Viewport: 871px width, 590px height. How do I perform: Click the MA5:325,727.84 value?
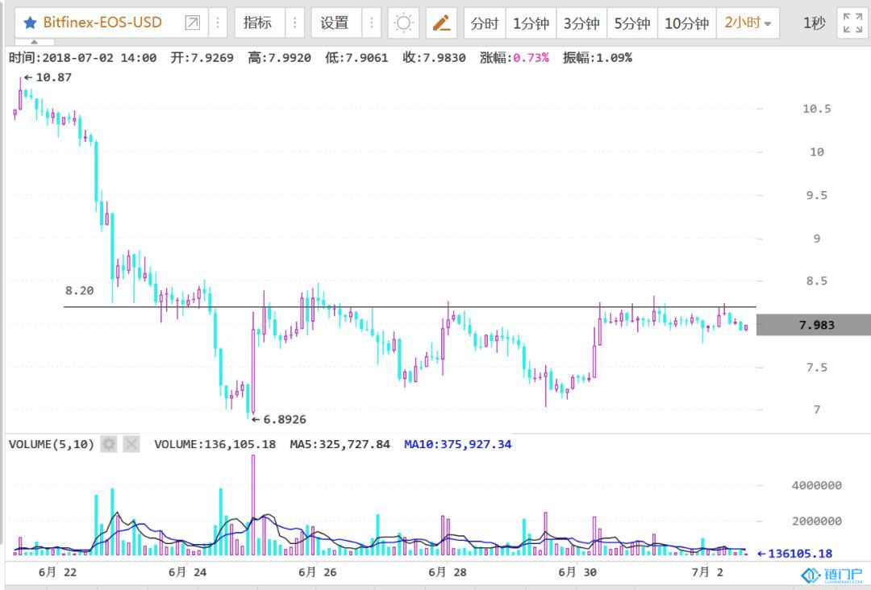[340, 445]
